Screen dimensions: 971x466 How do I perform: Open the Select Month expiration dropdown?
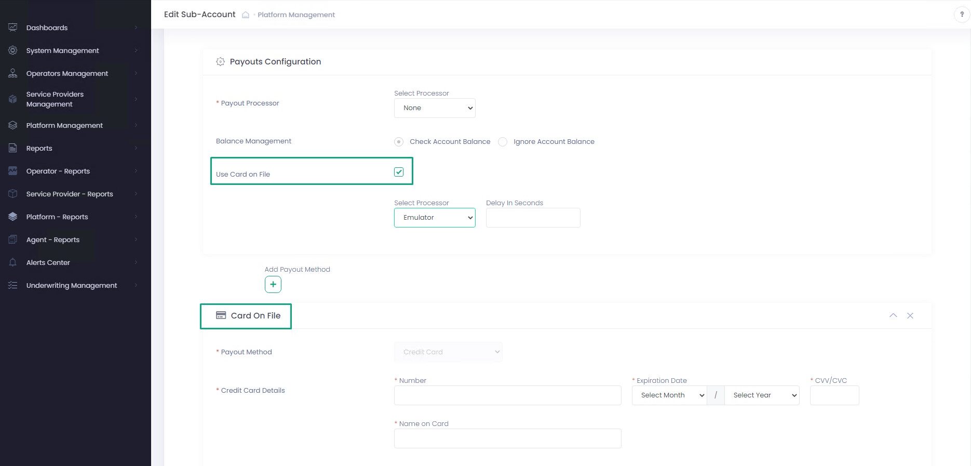coord(669,395)
